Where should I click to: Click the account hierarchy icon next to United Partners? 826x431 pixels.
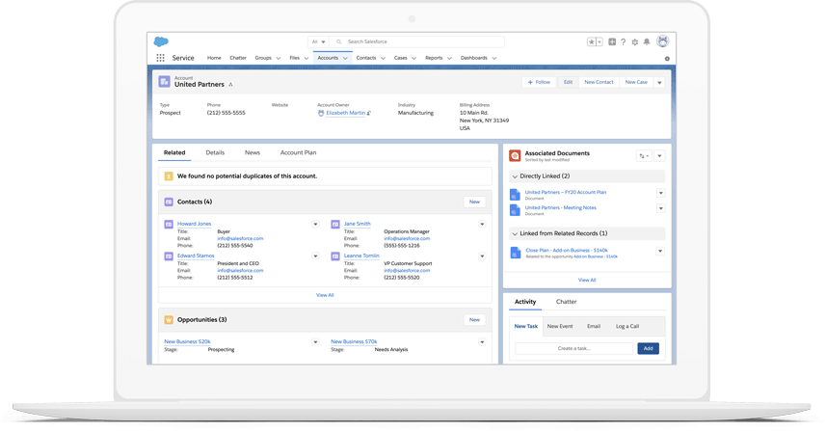230,84
